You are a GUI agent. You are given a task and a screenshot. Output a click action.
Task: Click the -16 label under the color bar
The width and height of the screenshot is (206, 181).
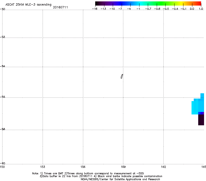[x=95, y=9]
